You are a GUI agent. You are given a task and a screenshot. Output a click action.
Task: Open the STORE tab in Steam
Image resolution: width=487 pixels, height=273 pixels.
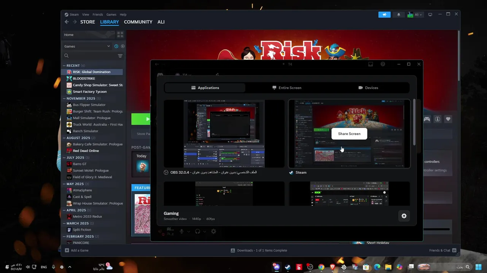[x=88, y=22]
